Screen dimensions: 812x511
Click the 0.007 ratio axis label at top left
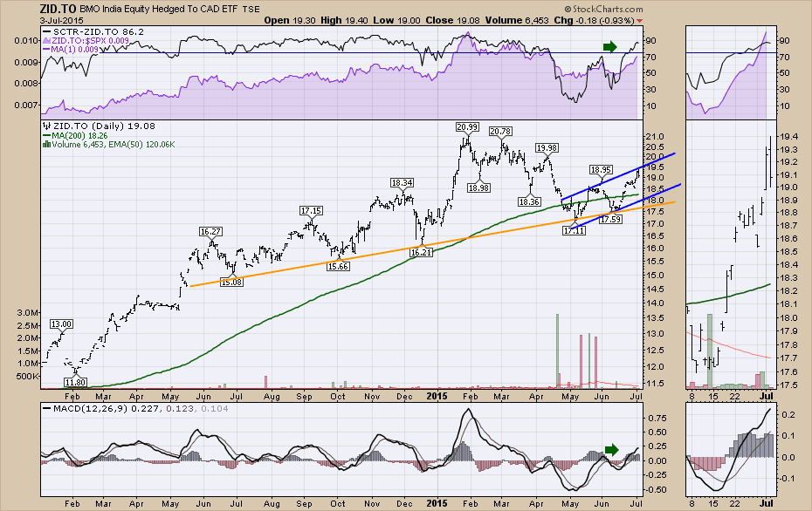[x=27, y=105]
